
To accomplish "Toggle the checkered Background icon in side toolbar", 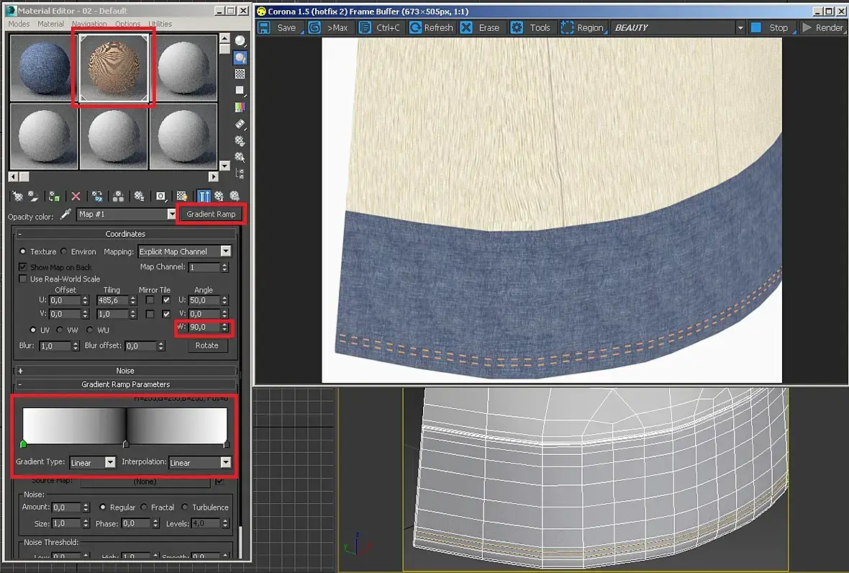I will [x=240, y=74].
